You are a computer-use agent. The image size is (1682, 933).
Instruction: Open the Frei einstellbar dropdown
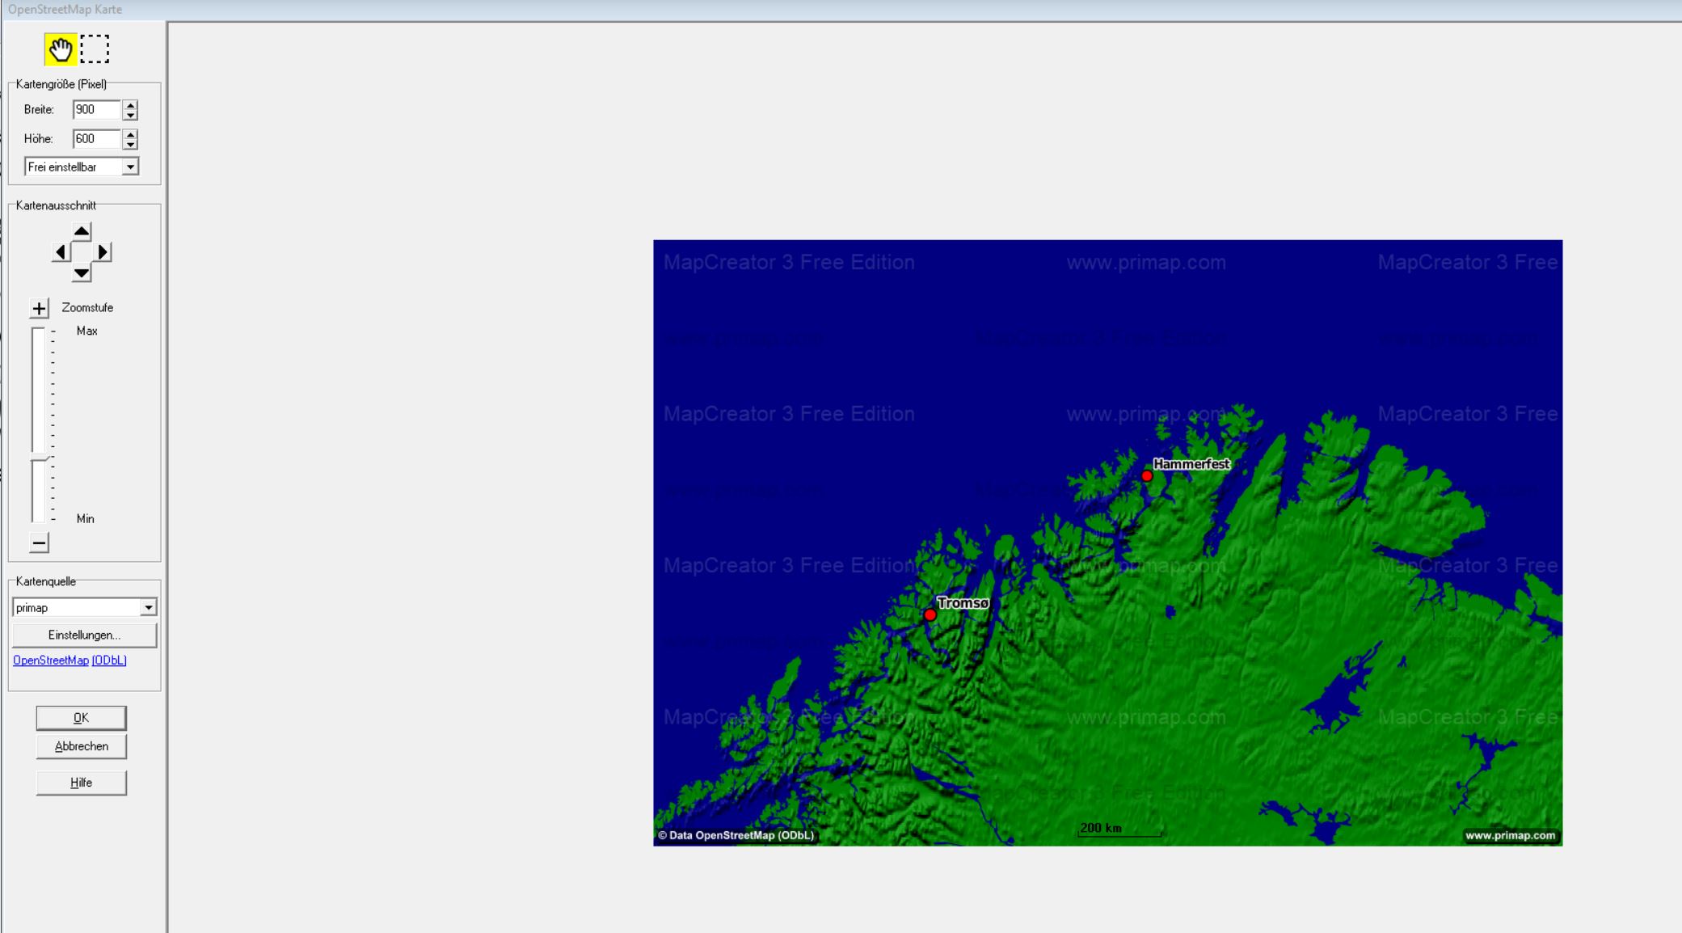click(129, 167)
